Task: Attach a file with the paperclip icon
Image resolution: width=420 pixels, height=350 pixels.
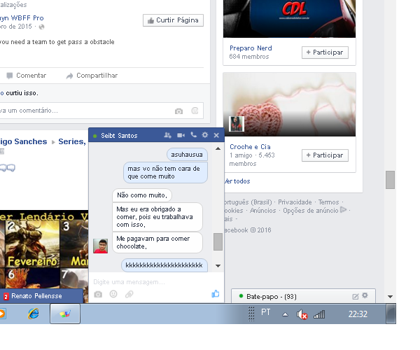Action: pyautogui.click(x=129, y=294)
